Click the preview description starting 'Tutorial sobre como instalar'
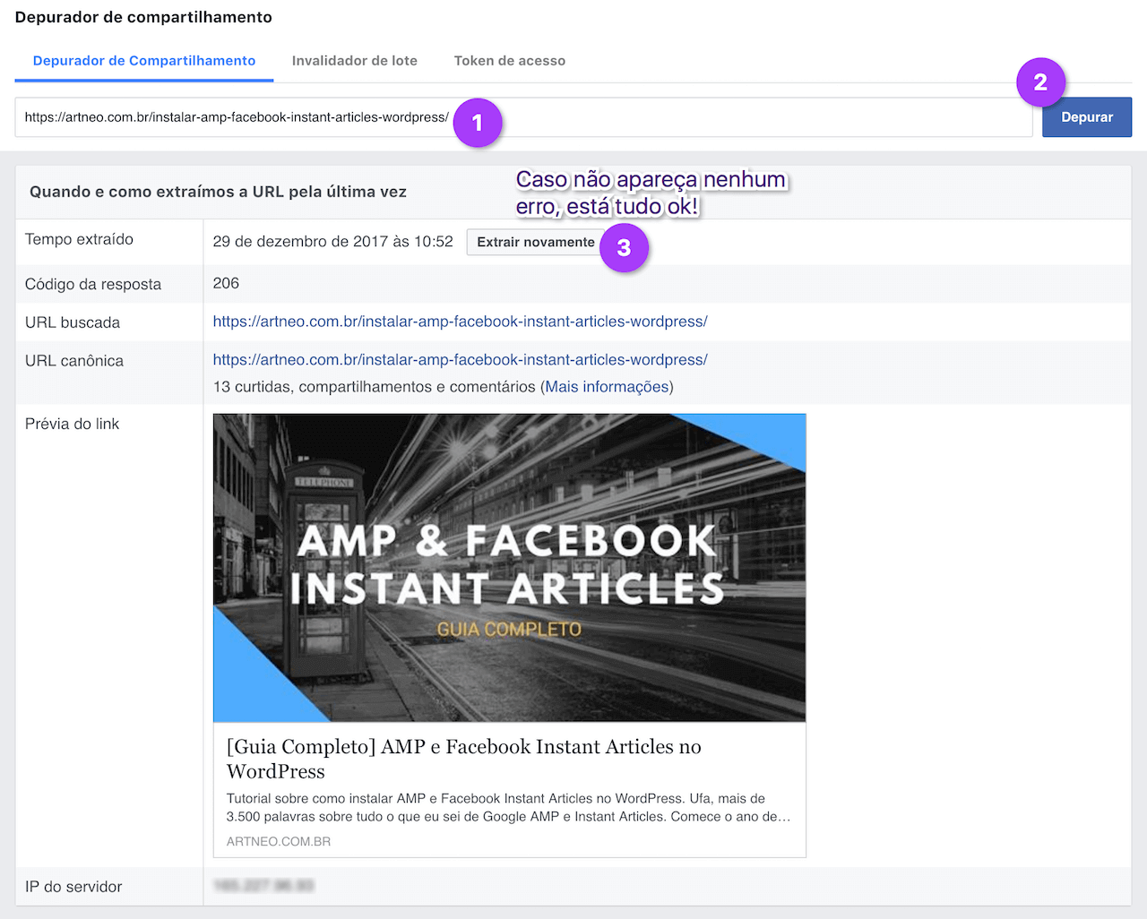Image resolution: width=1147 pixels, height=919 pixels. coord(508,808)
